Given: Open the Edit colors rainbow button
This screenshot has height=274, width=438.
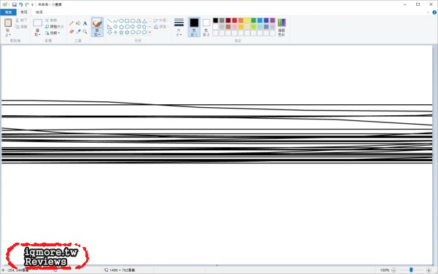Looking at the screenshot, I should point(282,27).
